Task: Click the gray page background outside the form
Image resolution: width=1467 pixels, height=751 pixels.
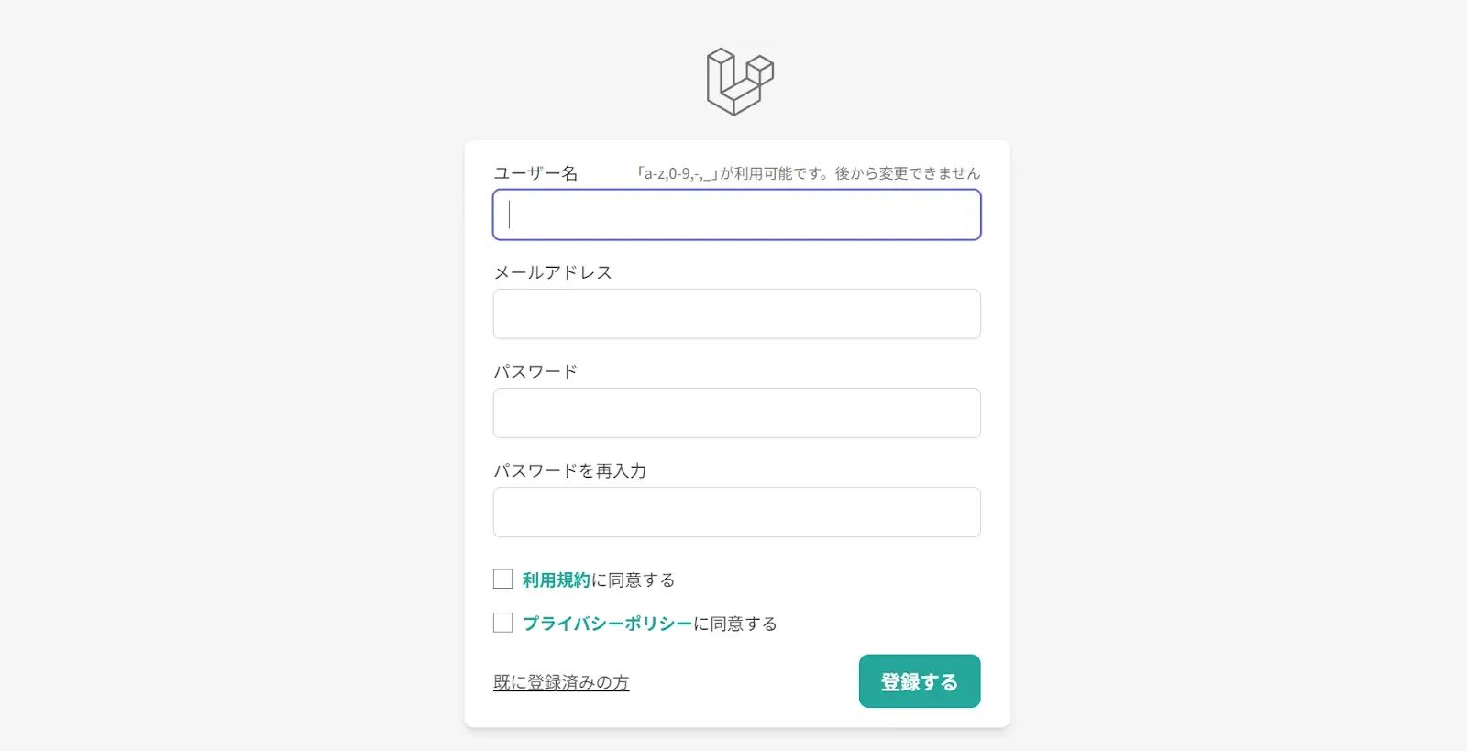Action: 229,367
